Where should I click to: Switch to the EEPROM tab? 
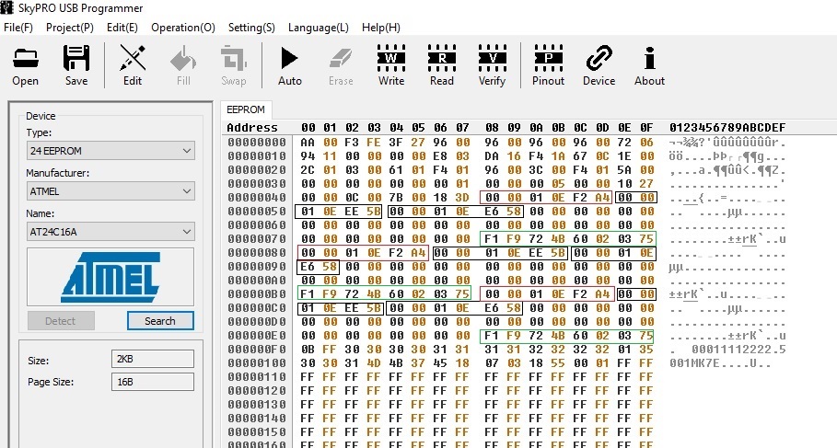click(246, 109)
